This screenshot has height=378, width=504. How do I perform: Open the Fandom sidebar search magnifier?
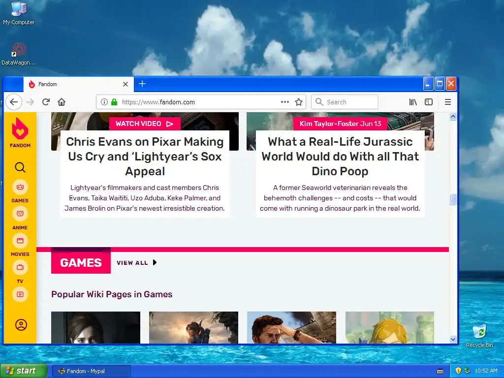tap(20, 167)
